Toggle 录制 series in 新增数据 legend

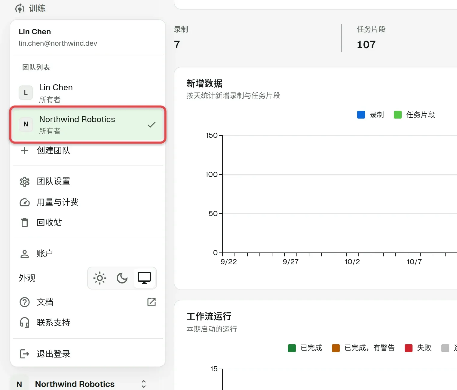[370, 115]
